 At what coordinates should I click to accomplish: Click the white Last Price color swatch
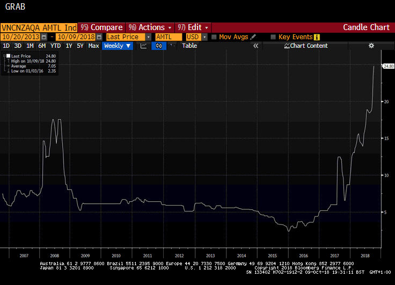pos(9,56)
